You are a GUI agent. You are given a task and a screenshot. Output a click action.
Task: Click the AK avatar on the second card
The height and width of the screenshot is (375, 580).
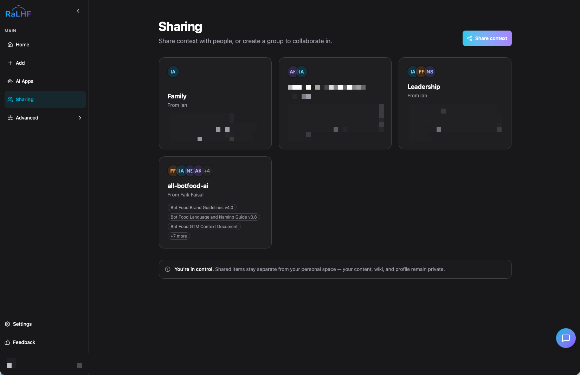(292, 72)
